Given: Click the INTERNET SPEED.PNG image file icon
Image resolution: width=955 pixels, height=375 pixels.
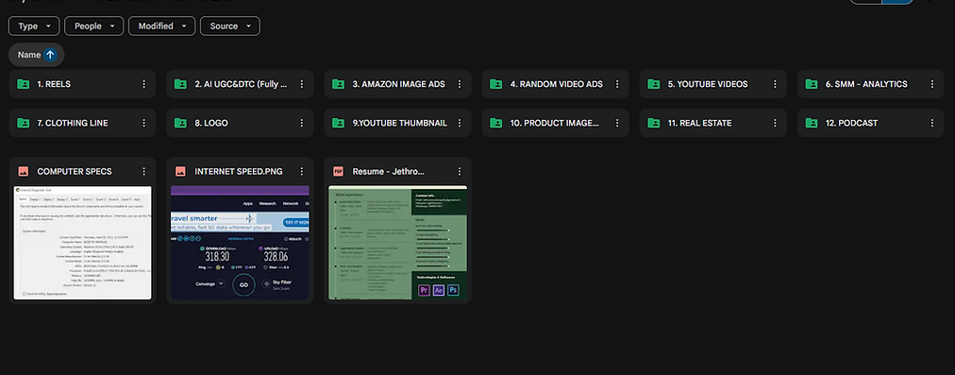Looking at the screenshot, I should point(180,171).
